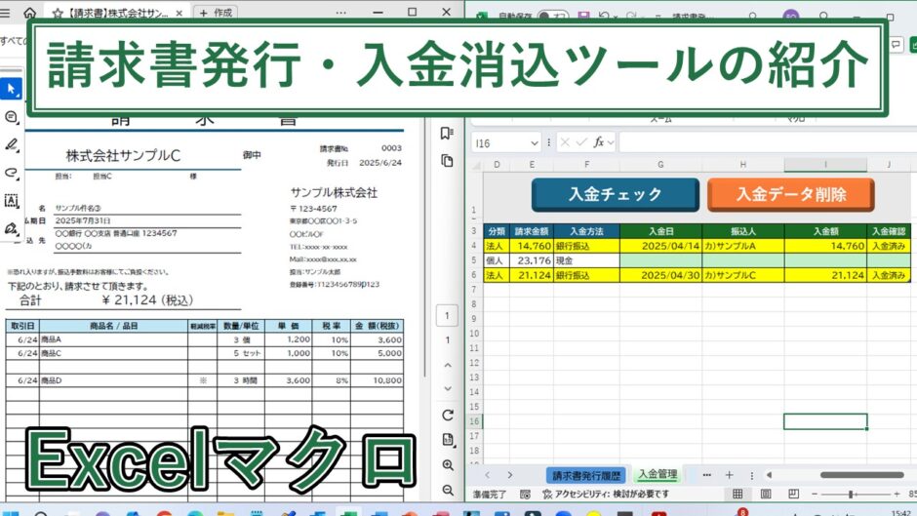
Task: Open the signature pen tool in PDF viewer
Action: tap(11, 229)
